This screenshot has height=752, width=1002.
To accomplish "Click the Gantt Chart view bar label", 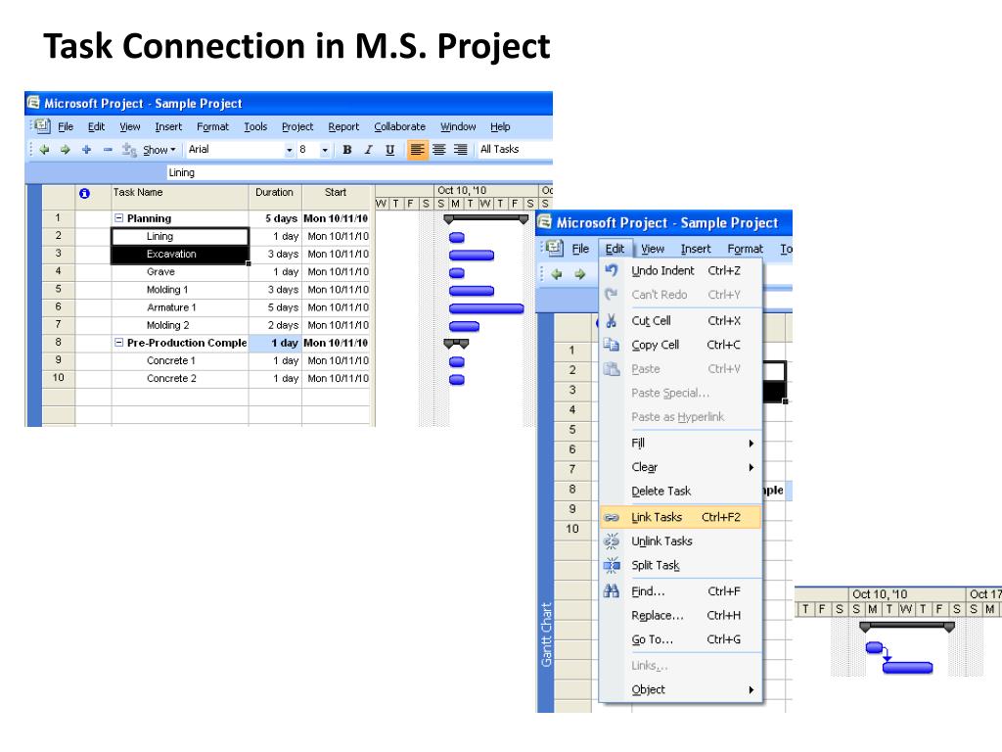I will click(x=546, y=634).
